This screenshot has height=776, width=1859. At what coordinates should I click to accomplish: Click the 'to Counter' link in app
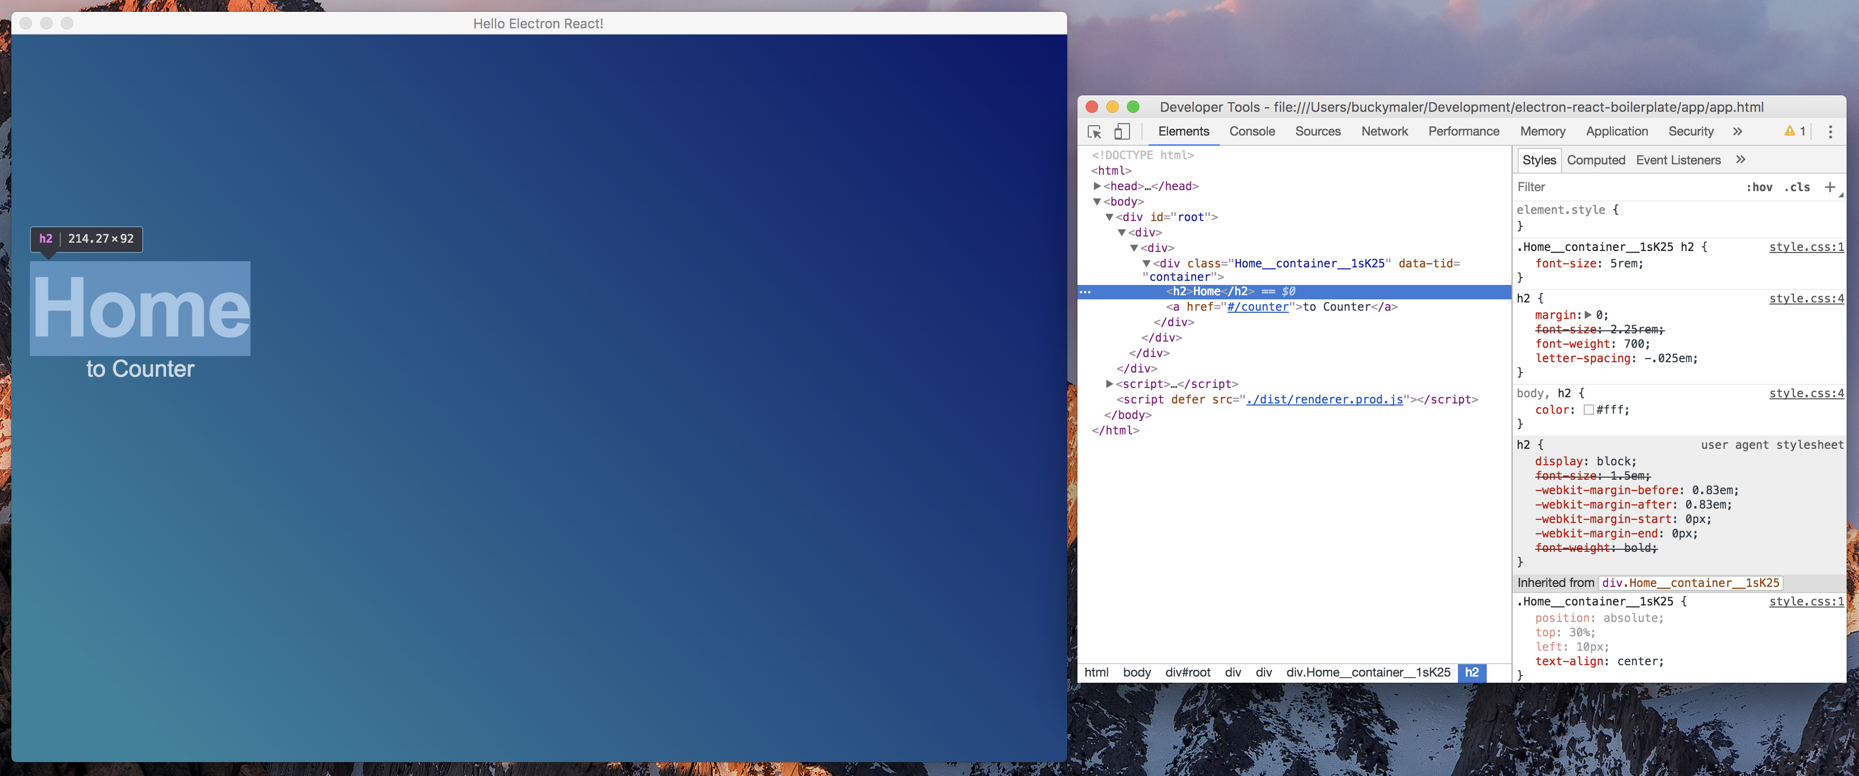(x=140, y=368)
